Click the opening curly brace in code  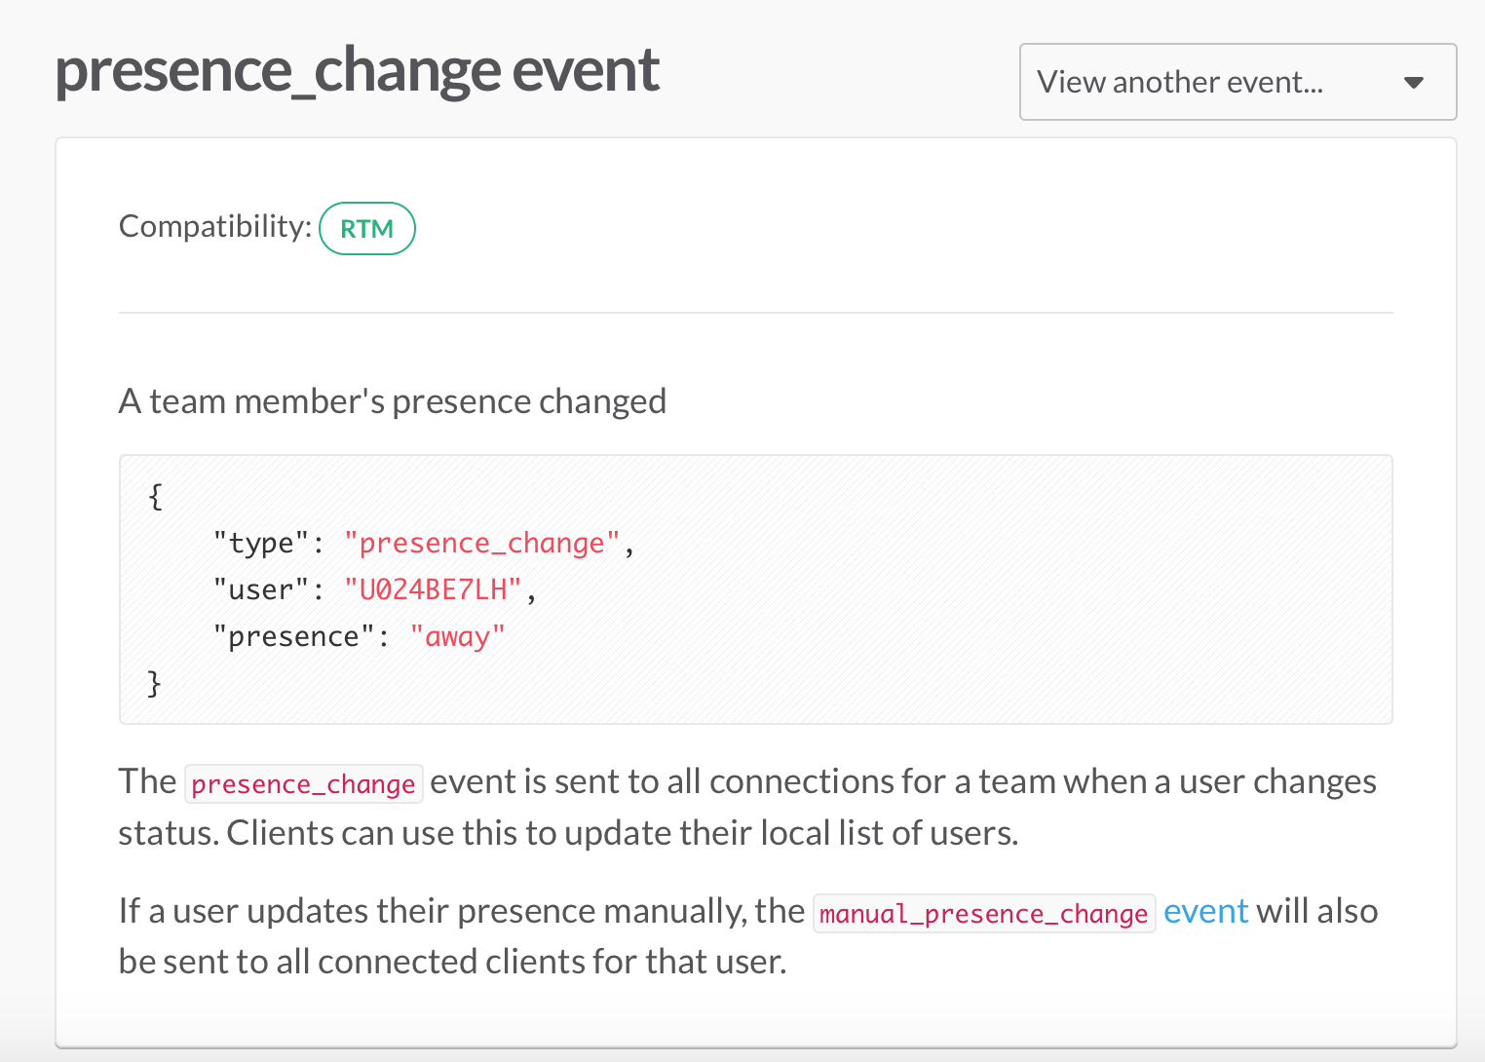tap(155, 496)
